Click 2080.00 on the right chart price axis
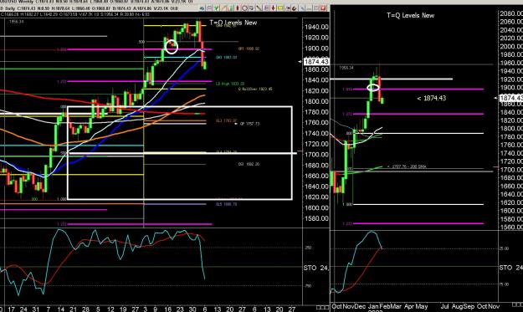 point(511,13)
